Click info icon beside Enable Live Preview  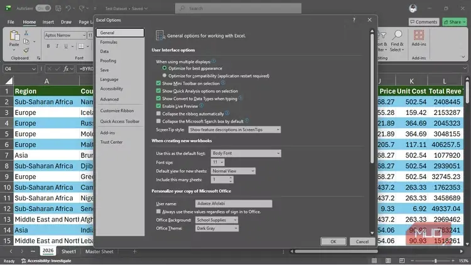click(x=201, y=105)
